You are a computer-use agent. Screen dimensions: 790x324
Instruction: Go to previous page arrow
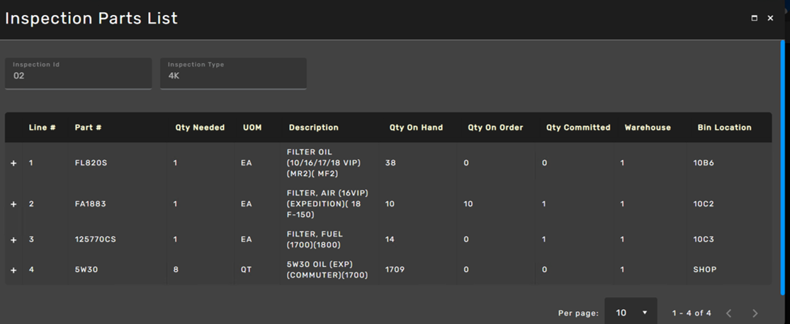pyautogui.click(x=729, y=313)
